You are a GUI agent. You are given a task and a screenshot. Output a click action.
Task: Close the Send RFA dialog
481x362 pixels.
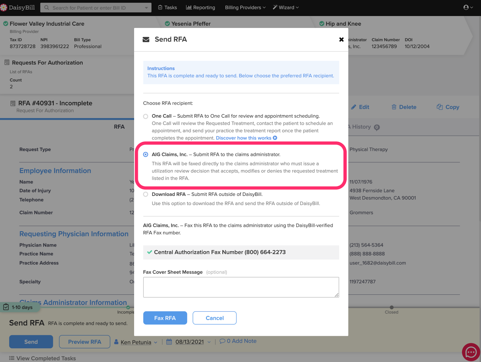click(341, 39)
